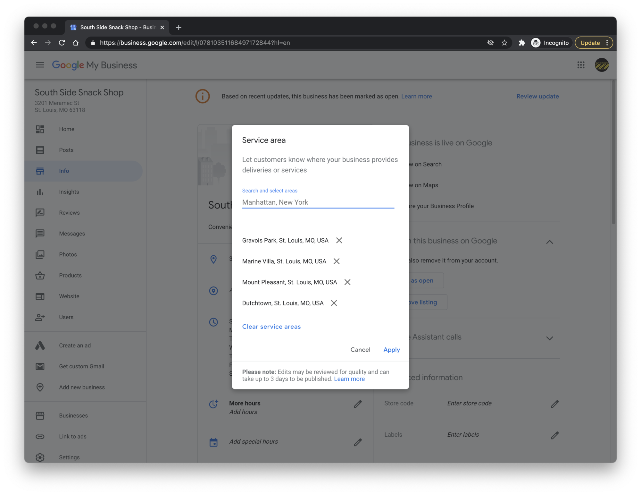Click the Businesses storefront icon
This screenshot has height=495, width=641.
(x=40, y=415)
